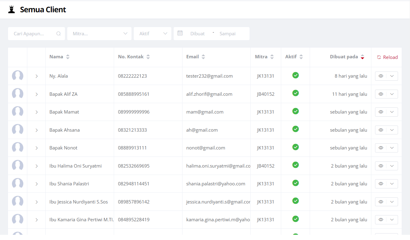Click the search magnifier icon
This screenshot has width=410, height=240.
tap(59, 34)
